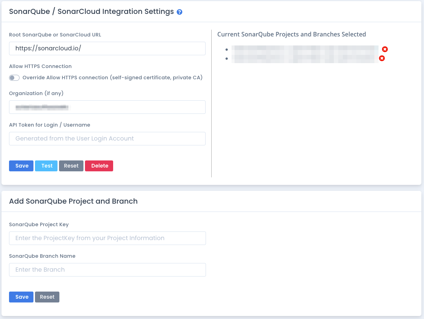Toggle Override Allow HTTPS connection switch
The width and height of the screenshot is (424, 319).
pos(14,78)
